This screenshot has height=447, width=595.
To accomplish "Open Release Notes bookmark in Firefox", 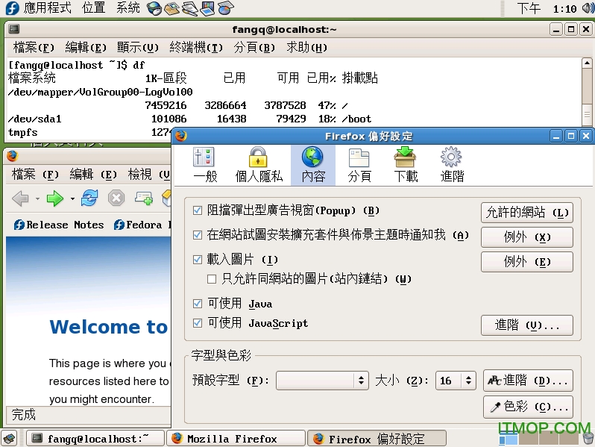I will (59, 225).
